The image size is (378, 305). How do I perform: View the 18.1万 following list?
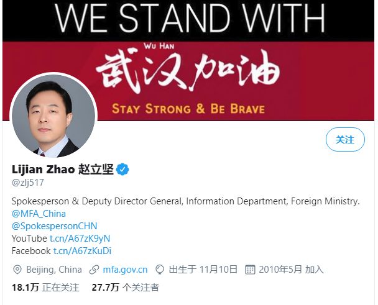coord(45,288)
